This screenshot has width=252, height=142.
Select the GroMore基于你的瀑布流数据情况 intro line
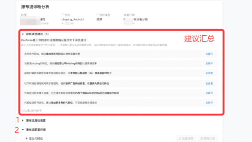point(54,40)
